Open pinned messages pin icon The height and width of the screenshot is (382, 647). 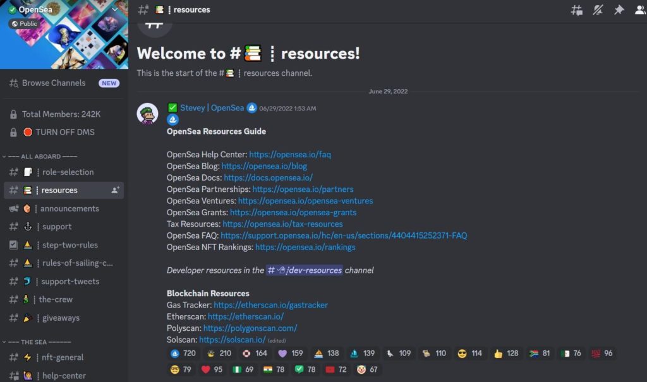click(x=619, y=10)
